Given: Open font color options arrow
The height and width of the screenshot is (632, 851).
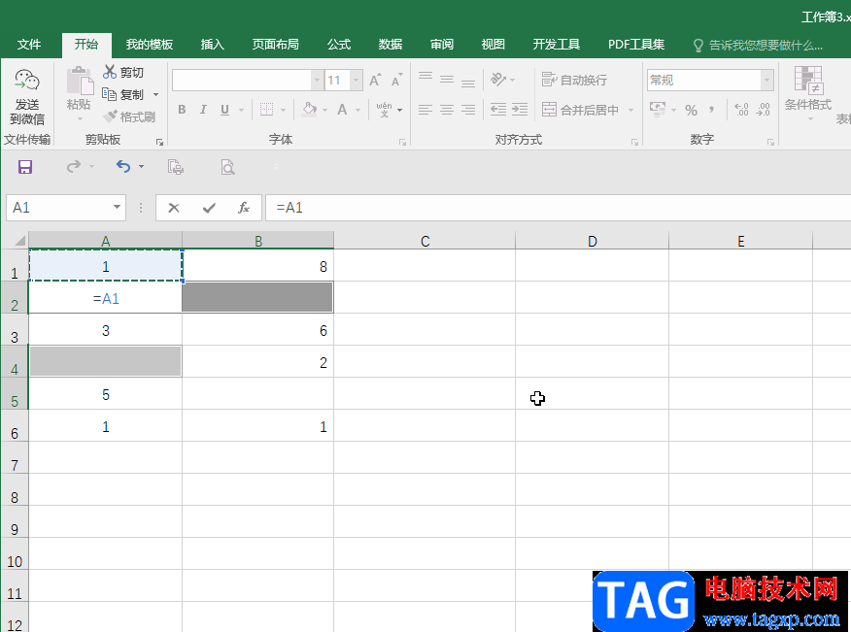Looking at the screenshot, I should (x=357, y=110).
